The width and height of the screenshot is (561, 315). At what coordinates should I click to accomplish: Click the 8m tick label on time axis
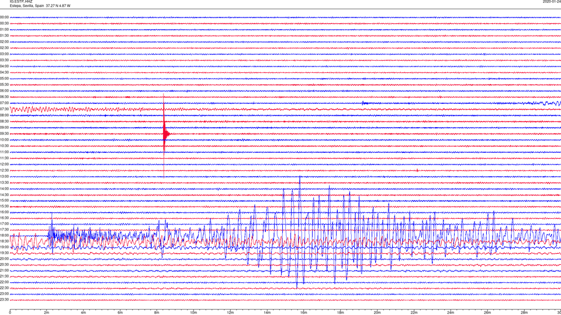(157, 313)
